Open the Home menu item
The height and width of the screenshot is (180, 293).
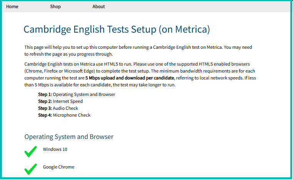click(x=12, y=7)
